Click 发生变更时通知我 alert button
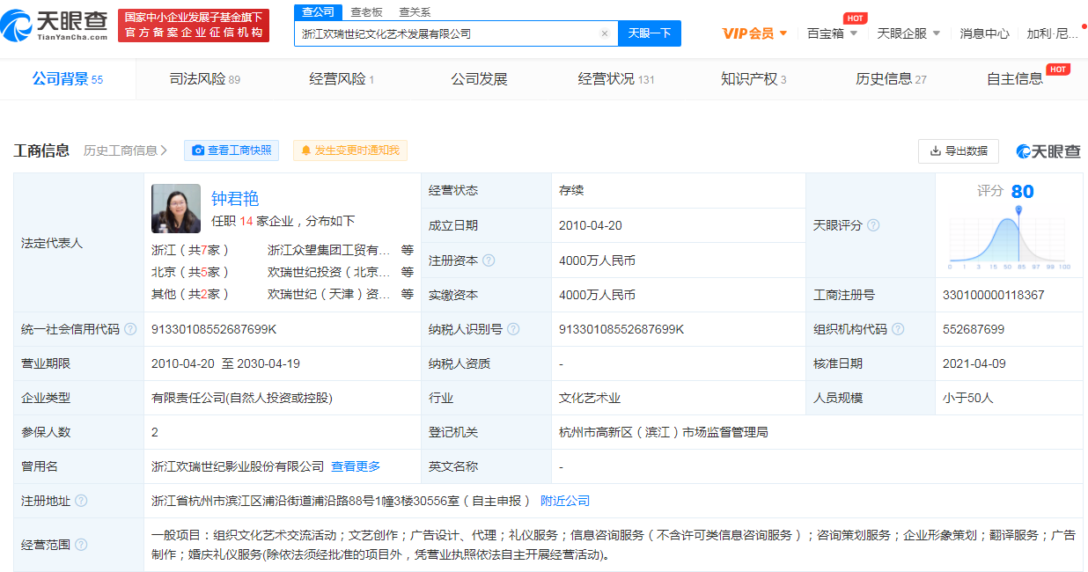Image resolution: width=1088 pixels, height=572 pixels. click(350, 150)
